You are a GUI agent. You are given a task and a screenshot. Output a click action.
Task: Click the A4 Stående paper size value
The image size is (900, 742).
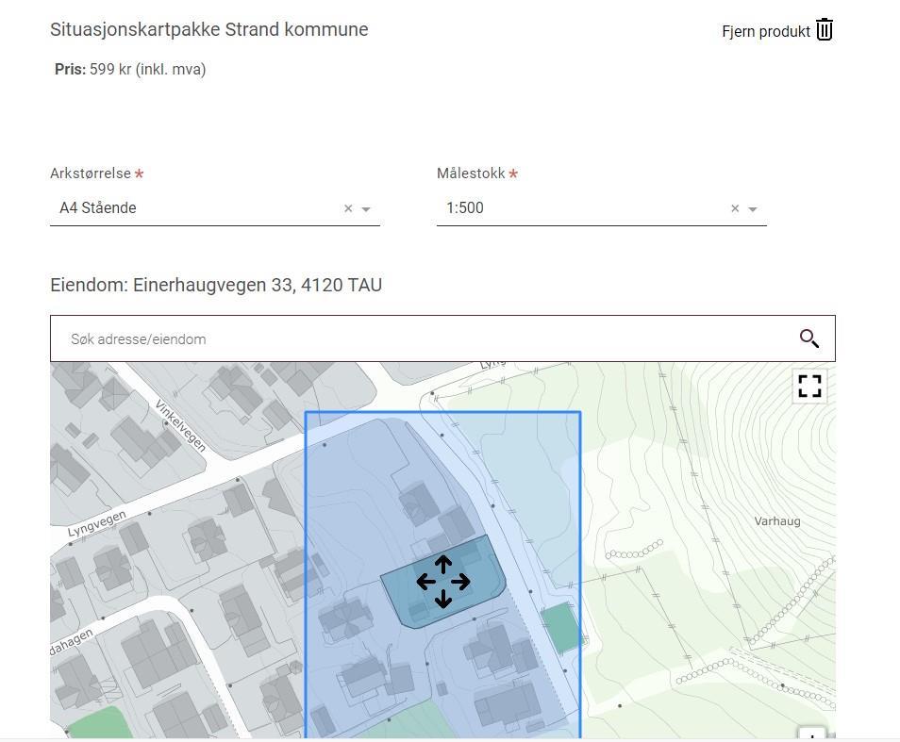click(98, 208)
